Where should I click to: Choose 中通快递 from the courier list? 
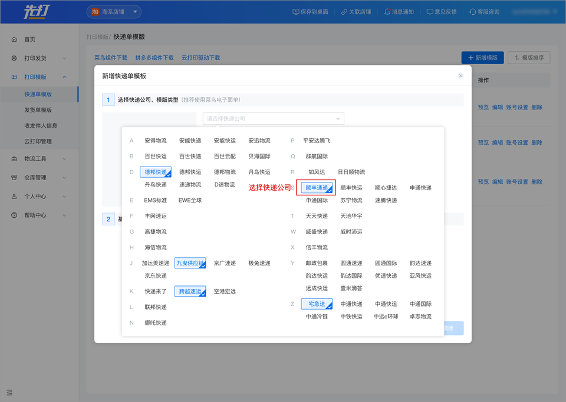351,304
